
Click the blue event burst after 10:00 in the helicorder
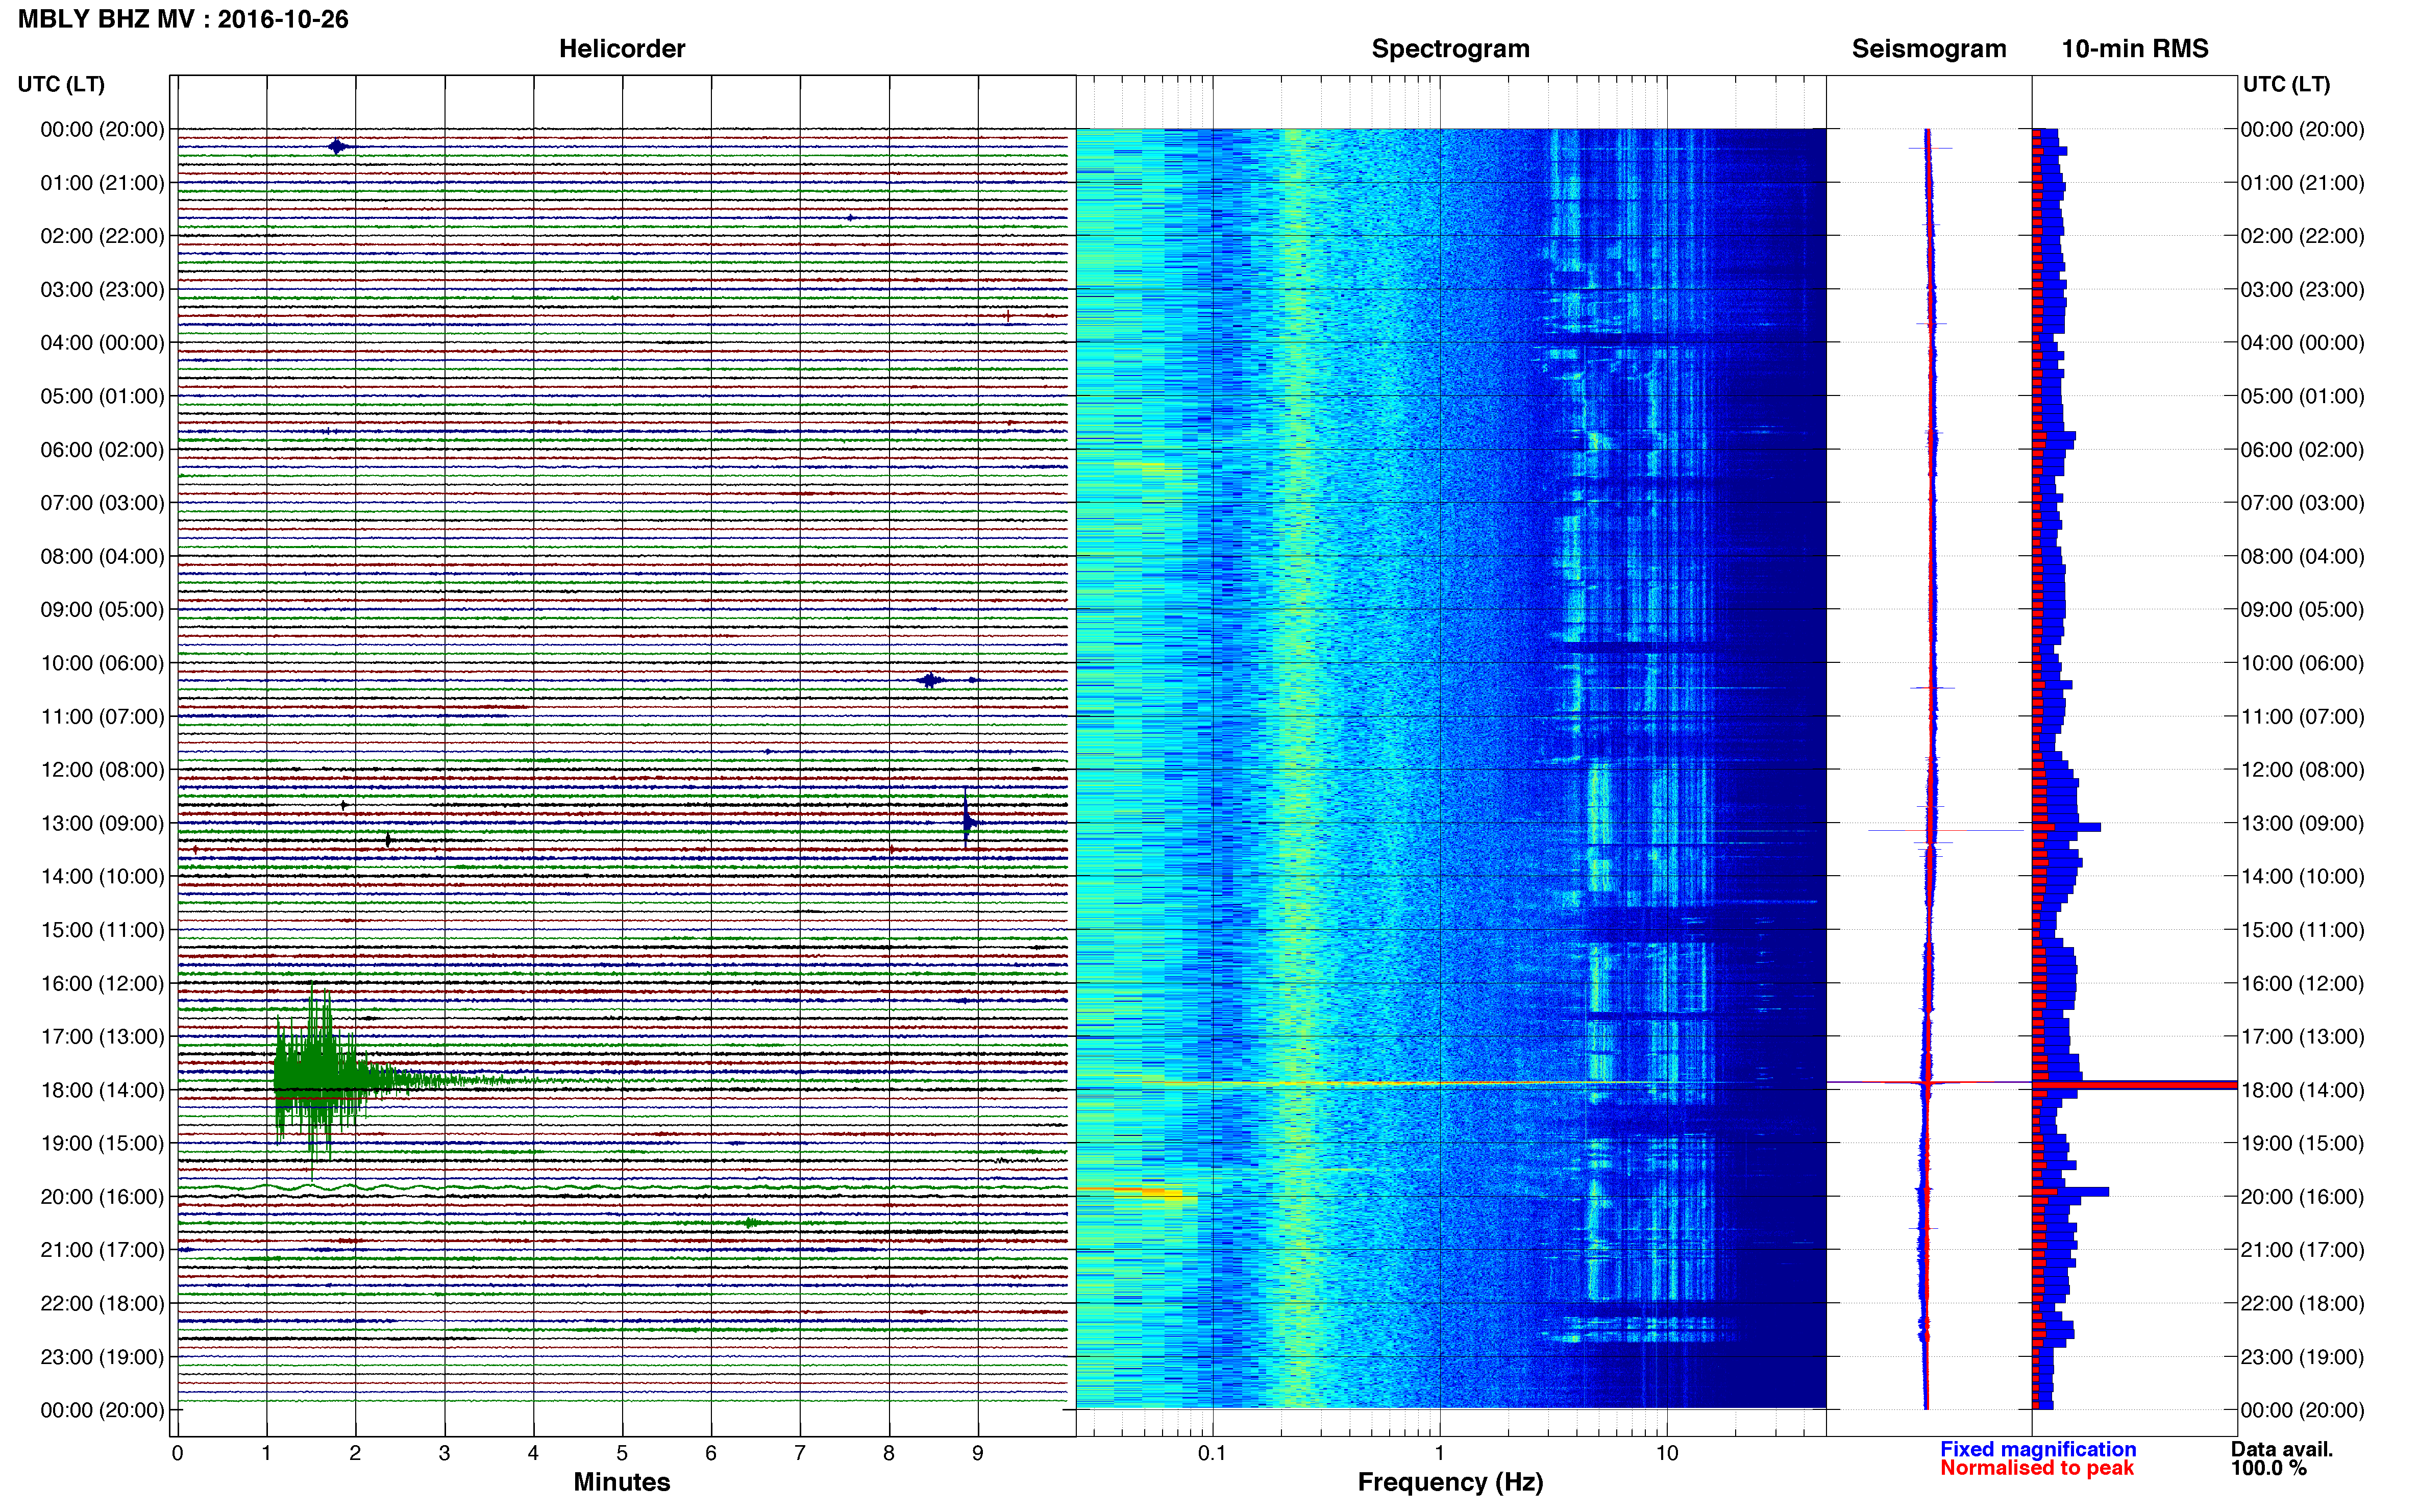[930, 680]
